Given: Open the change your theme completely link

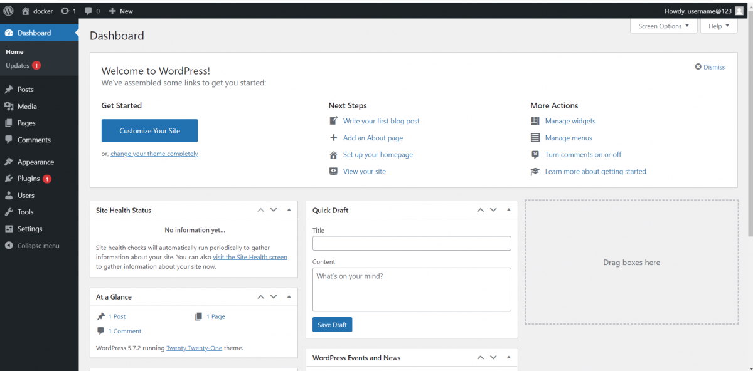Looking at the screenshot, I should [x=154, y=153].
